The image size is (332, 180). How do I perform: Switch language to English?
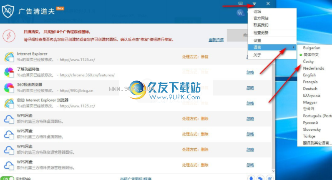(309, 75)
